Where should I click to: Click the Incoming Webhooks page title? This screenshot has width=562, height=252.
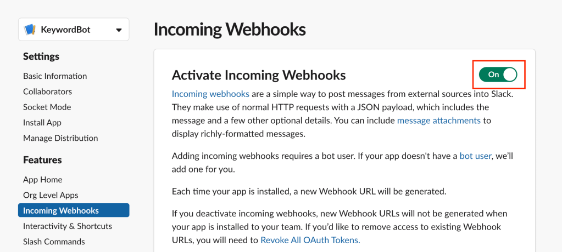(x=230, y=29)
